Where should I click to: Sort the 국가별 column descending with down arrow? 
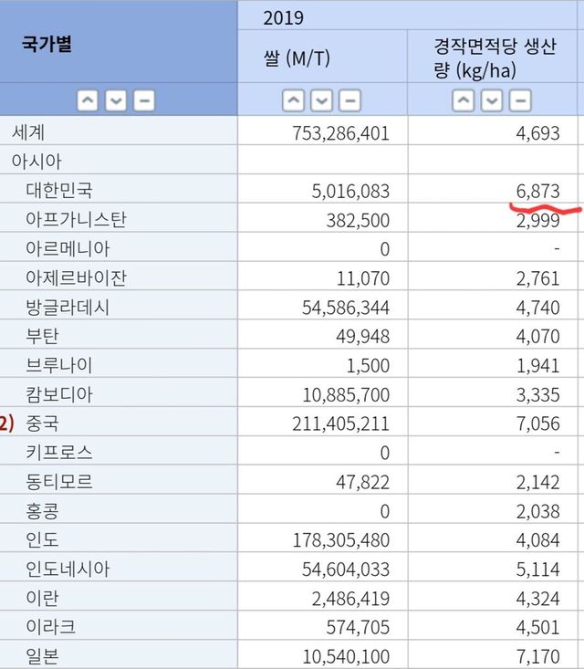pyautogui.click(x=116, y=100)
